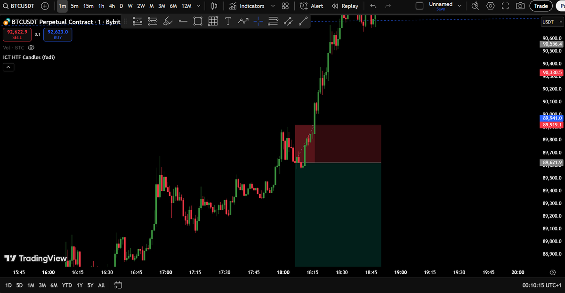Set bottom date range to 1M
The image size is (565, 293).
[31, 285]
